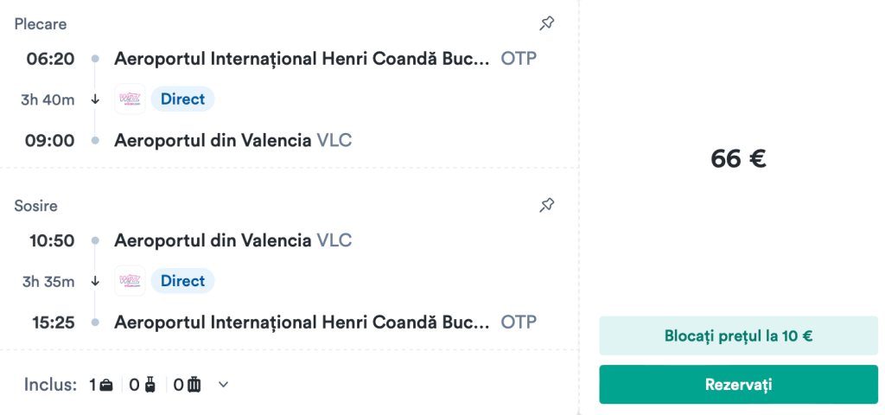Click the return duration down arrow
This screenshot has height=415, width=885.
coord(95,281)
